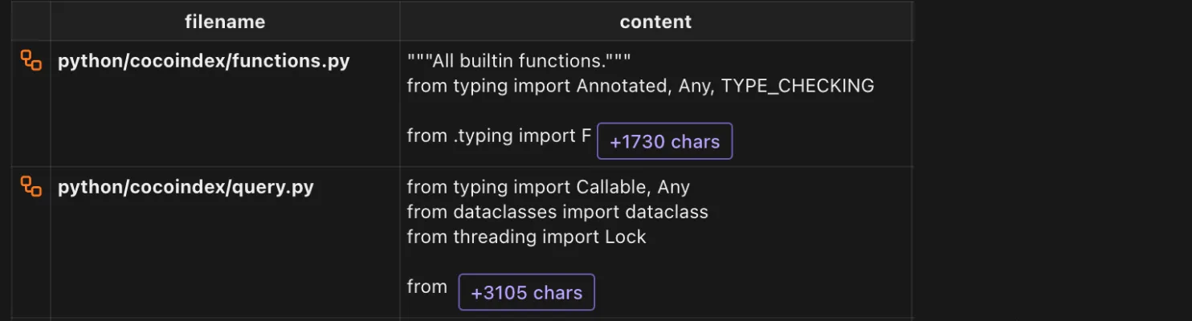Click the "All builtin functions." docstring line

[x=519, y=61]
